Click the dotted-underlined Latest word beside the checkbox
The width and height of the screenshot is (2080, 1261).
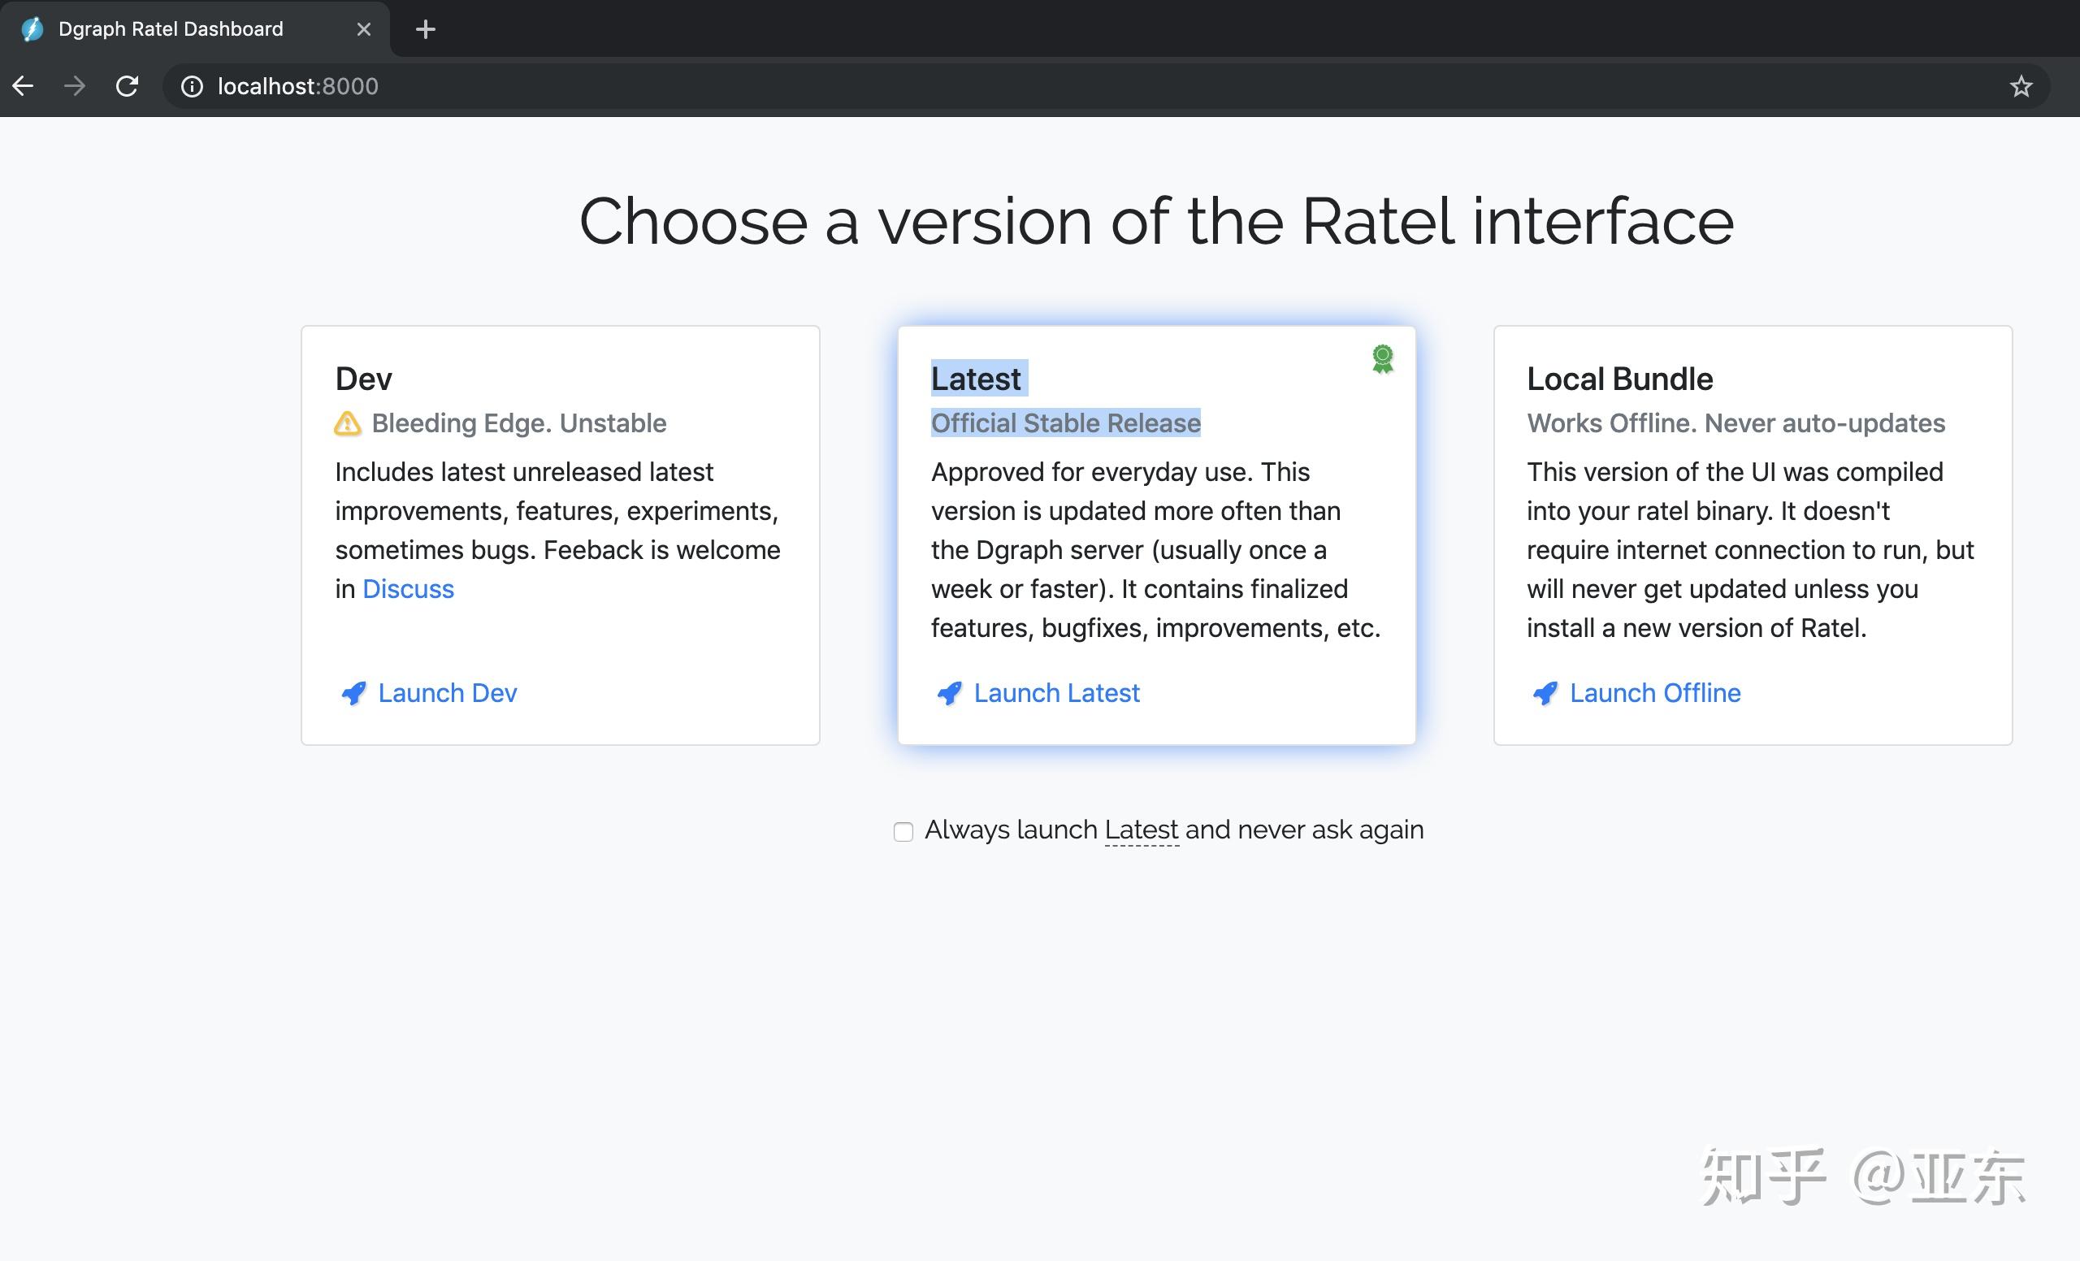[x=1142, y=830]
